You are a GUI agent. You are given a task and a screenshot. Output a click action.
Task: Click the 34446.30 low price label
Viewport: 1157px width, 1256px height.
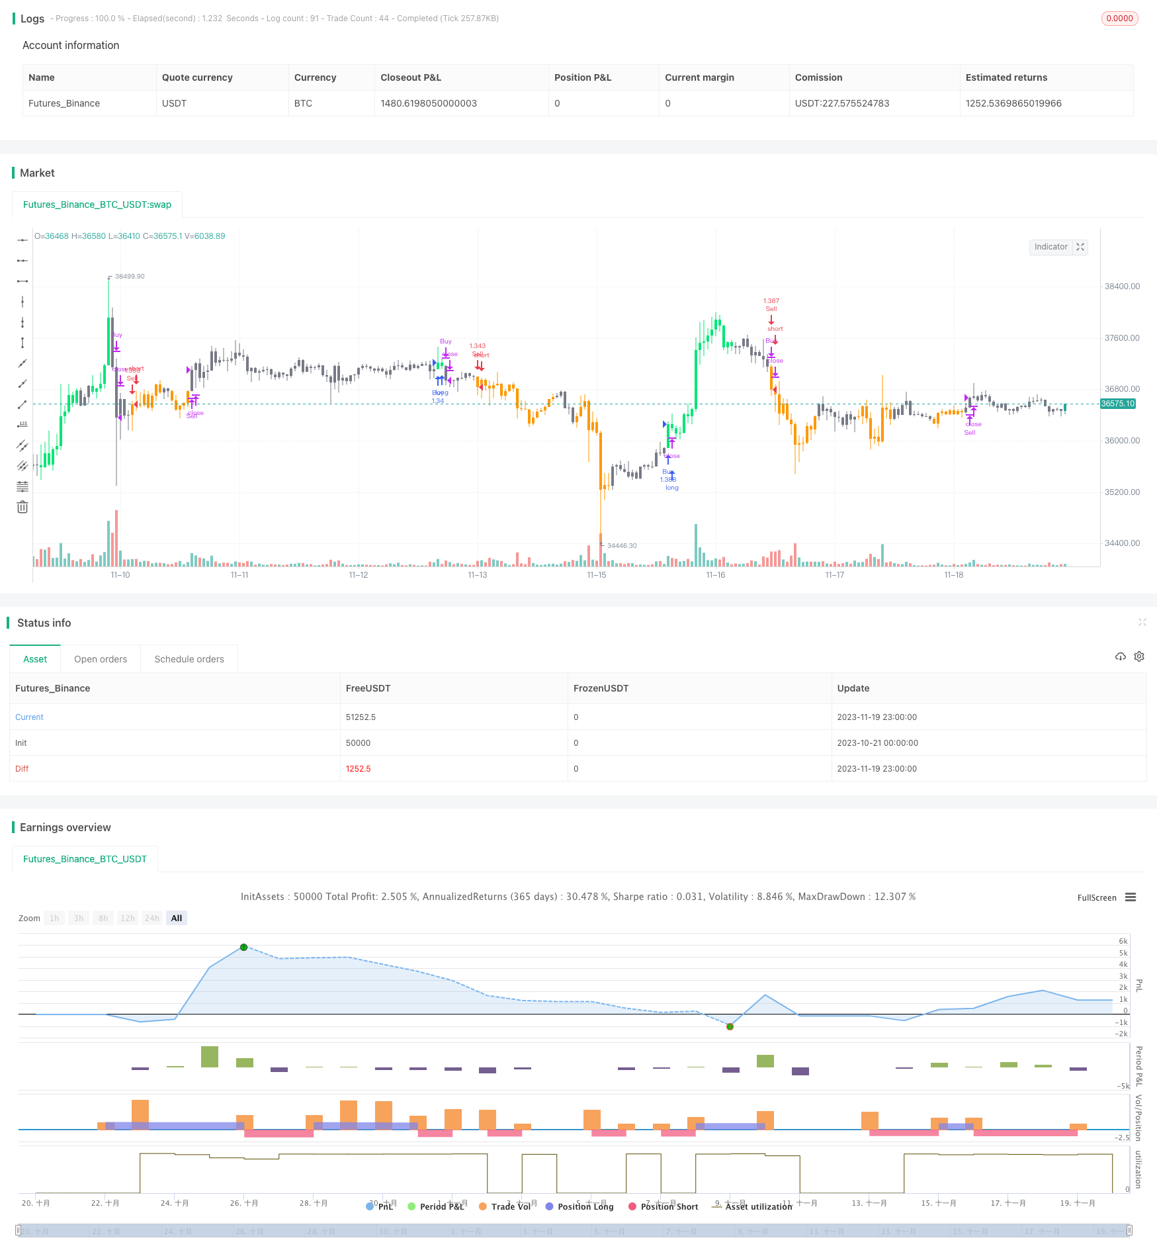pyautogui.click(x=622, y=545)
